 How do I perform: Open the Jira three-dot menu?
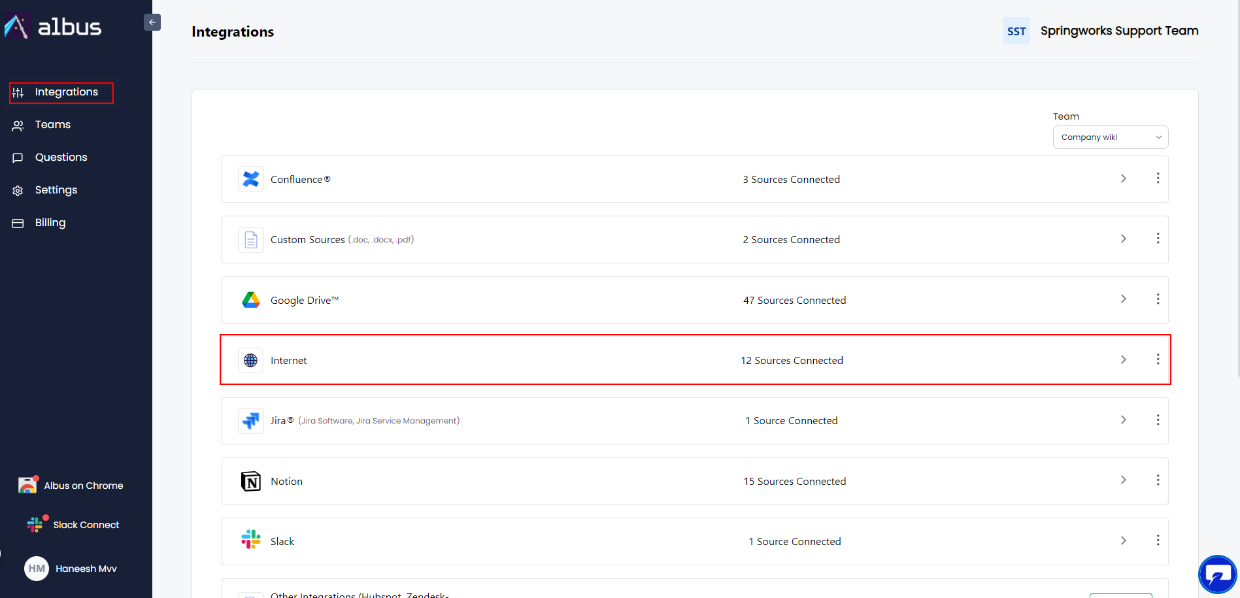pos(1158,420)
